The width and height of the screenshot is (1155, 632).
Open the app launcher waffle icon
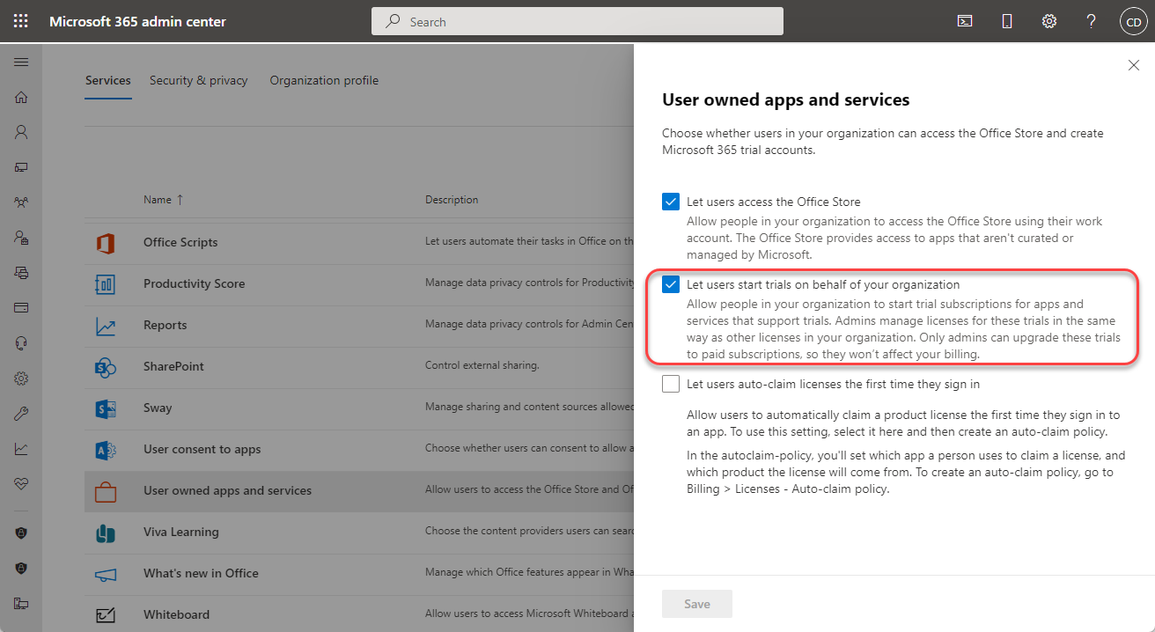point(21,21)
